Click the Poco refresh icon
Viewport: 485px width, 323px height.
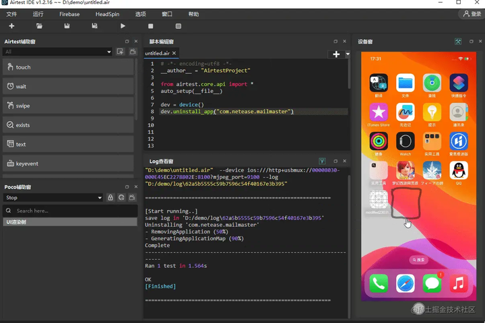point(121,198)
